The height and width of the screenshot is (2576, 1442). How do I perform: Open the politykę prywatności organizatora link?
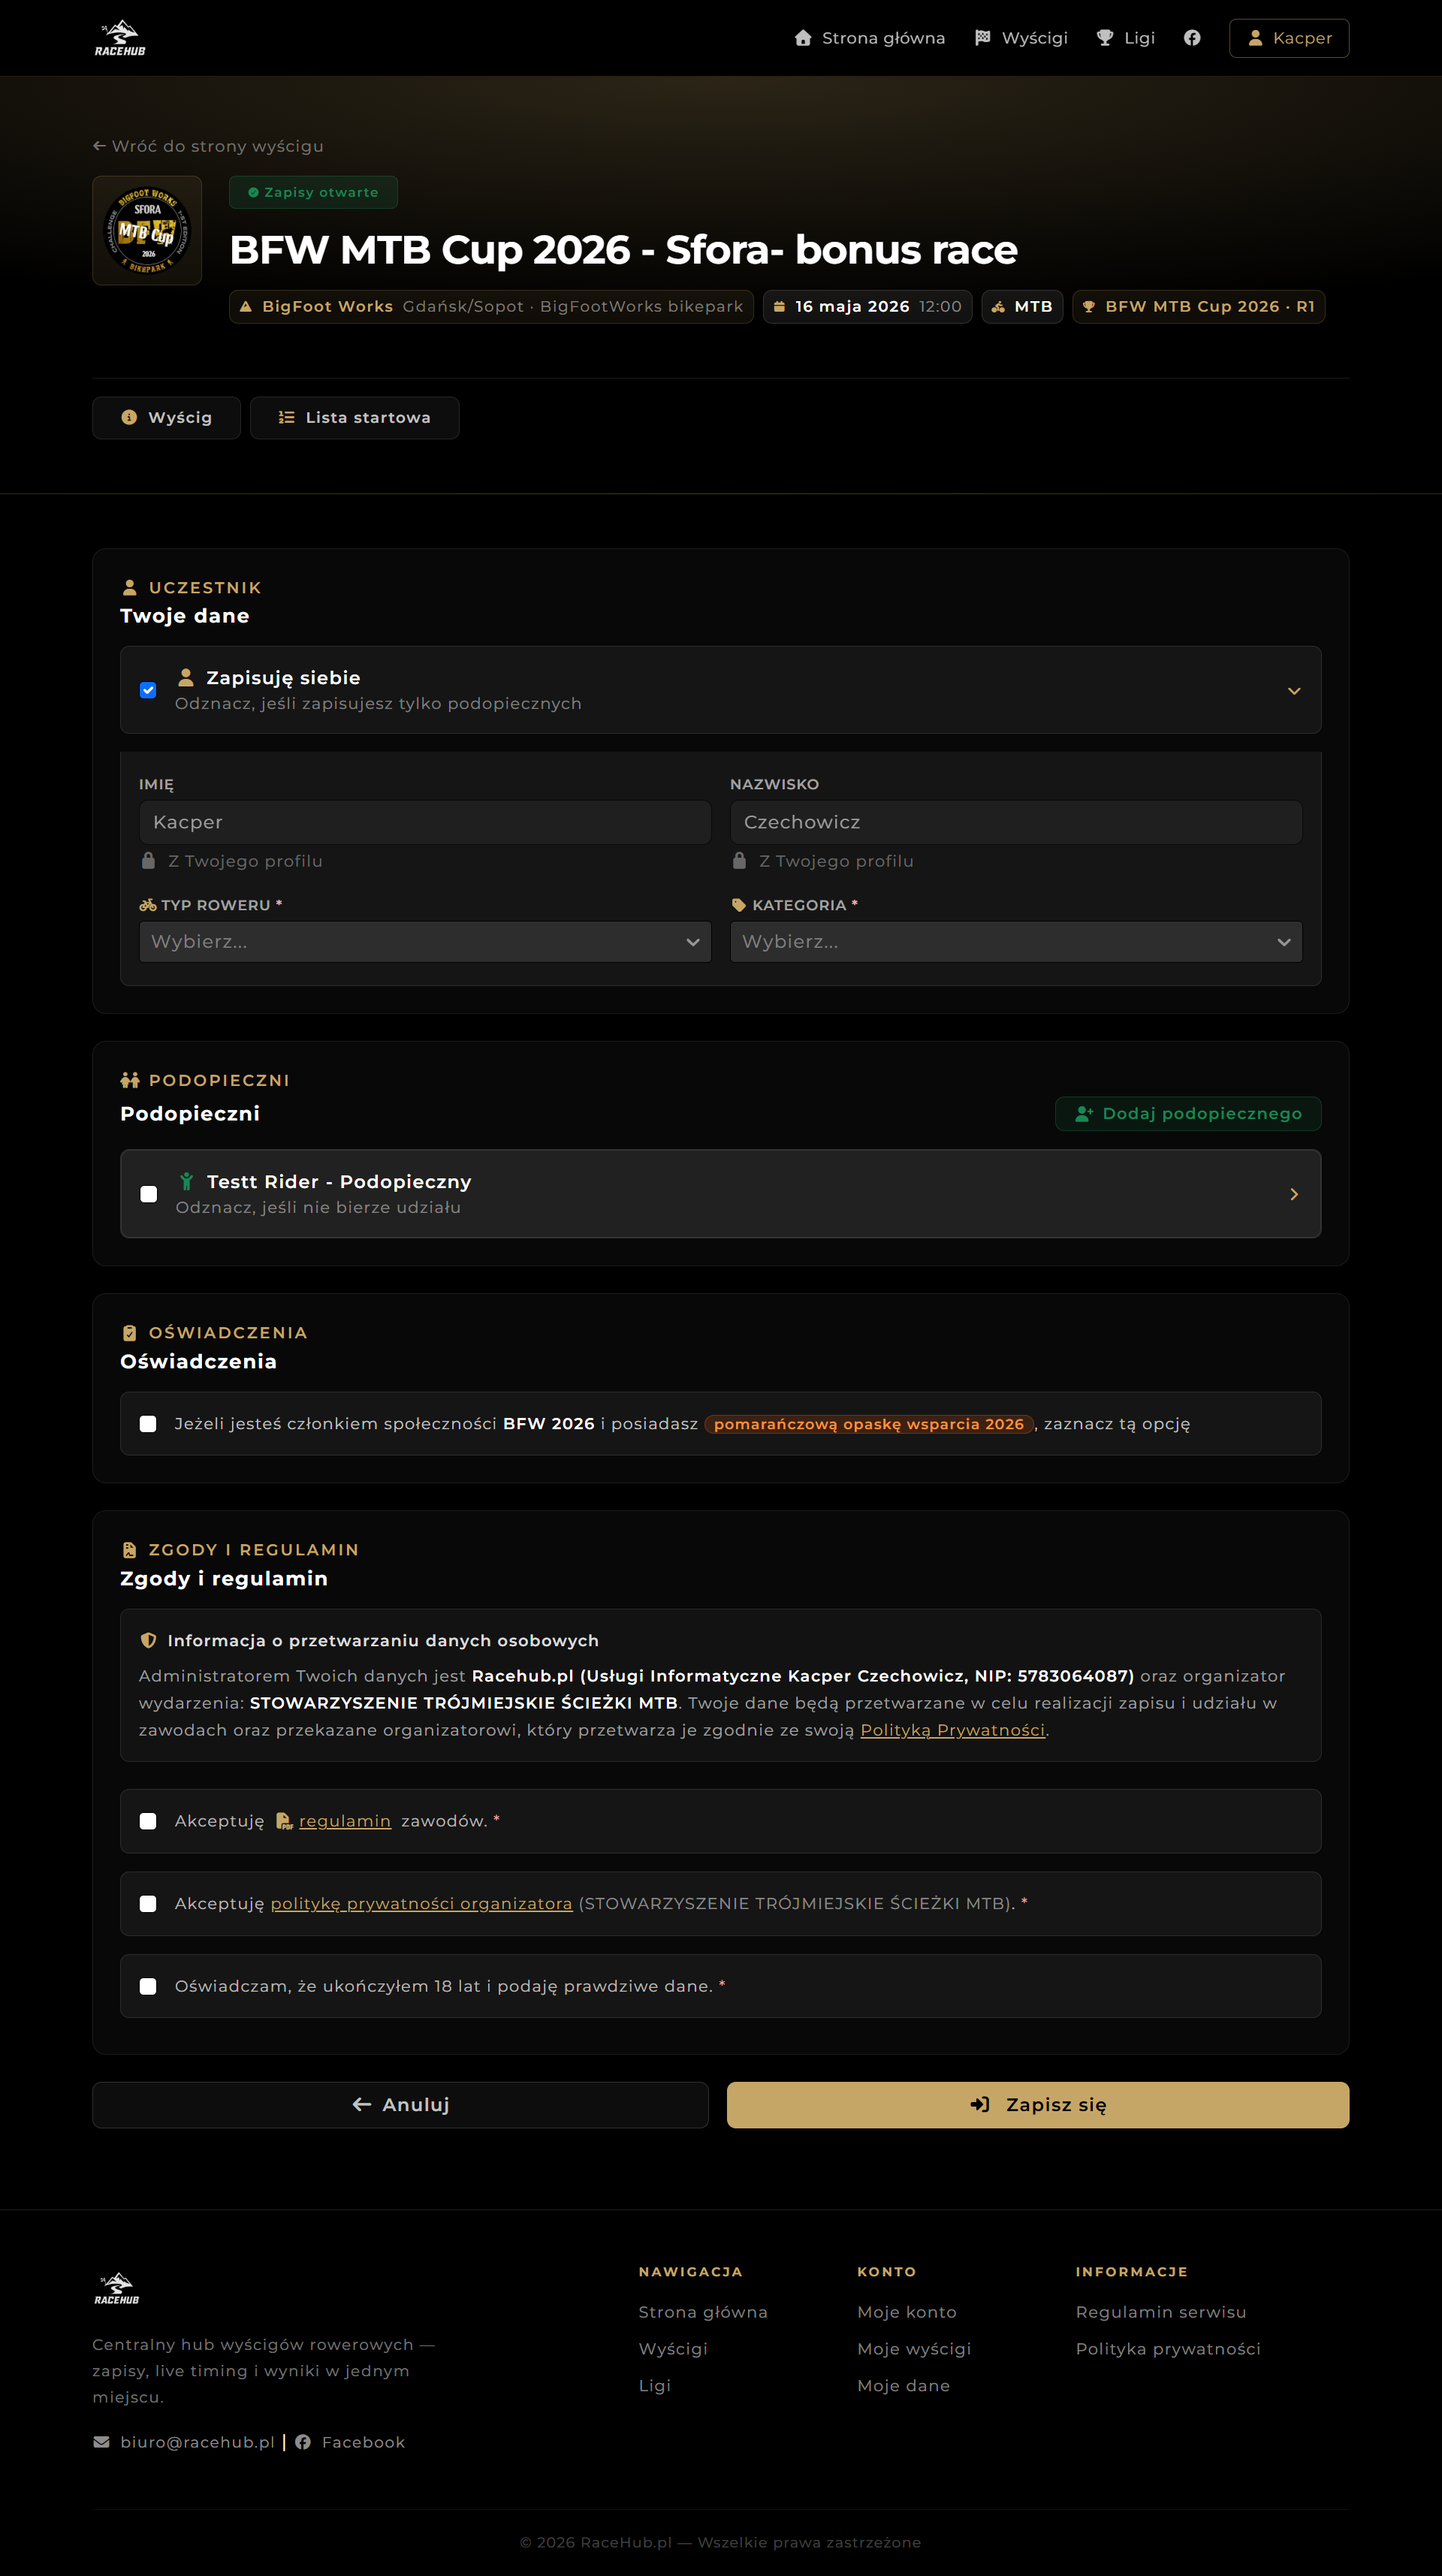click(422, 1904)
